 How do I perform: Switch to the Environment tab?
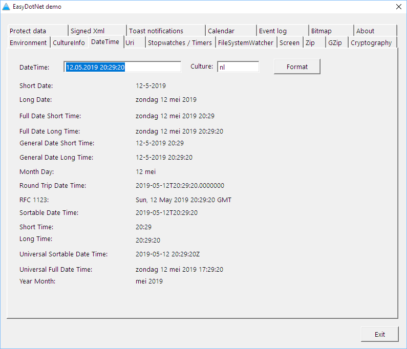(x=28, y=43)
